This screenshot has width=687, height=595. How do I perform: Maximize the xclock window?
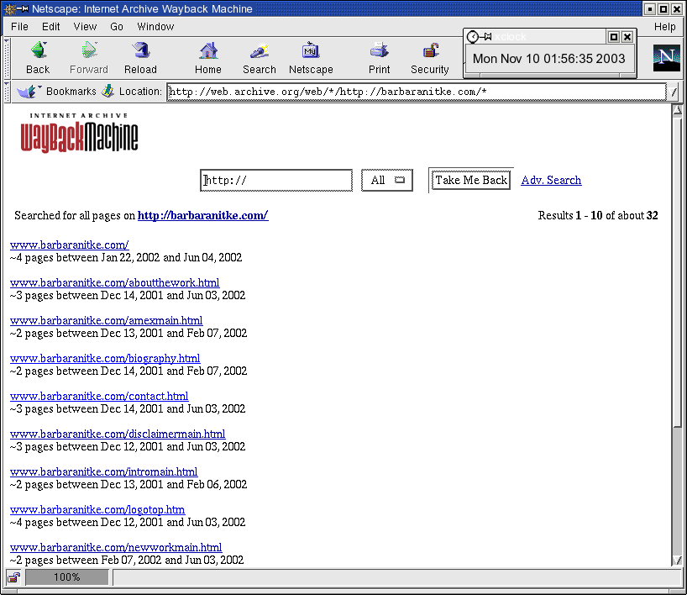point(613,37)
